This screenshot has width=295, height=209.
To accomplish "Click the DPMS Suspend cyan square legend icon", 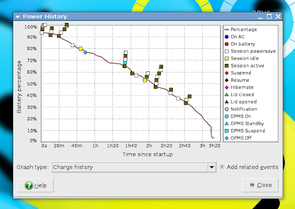I will 226,131.
